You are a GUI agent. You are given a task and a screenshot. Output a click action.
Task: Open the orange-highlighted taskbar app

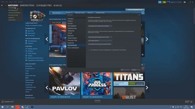tap(17, 107)
